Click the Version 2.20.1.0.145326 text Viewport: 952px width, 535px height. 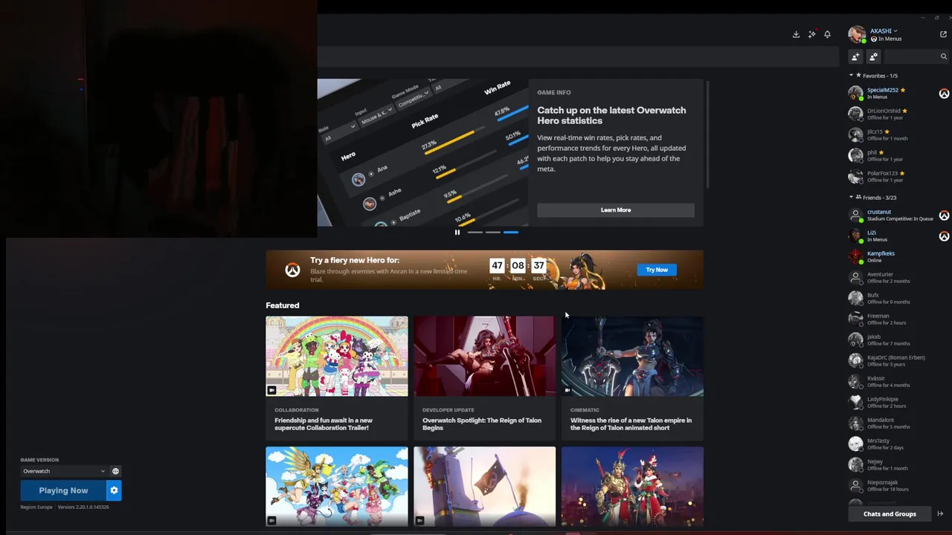[83, 507]
